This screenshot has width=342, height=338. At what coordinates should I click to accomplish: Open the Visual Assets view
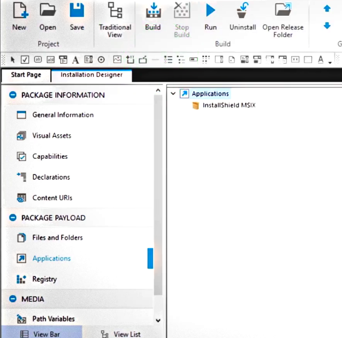(52, 136)
